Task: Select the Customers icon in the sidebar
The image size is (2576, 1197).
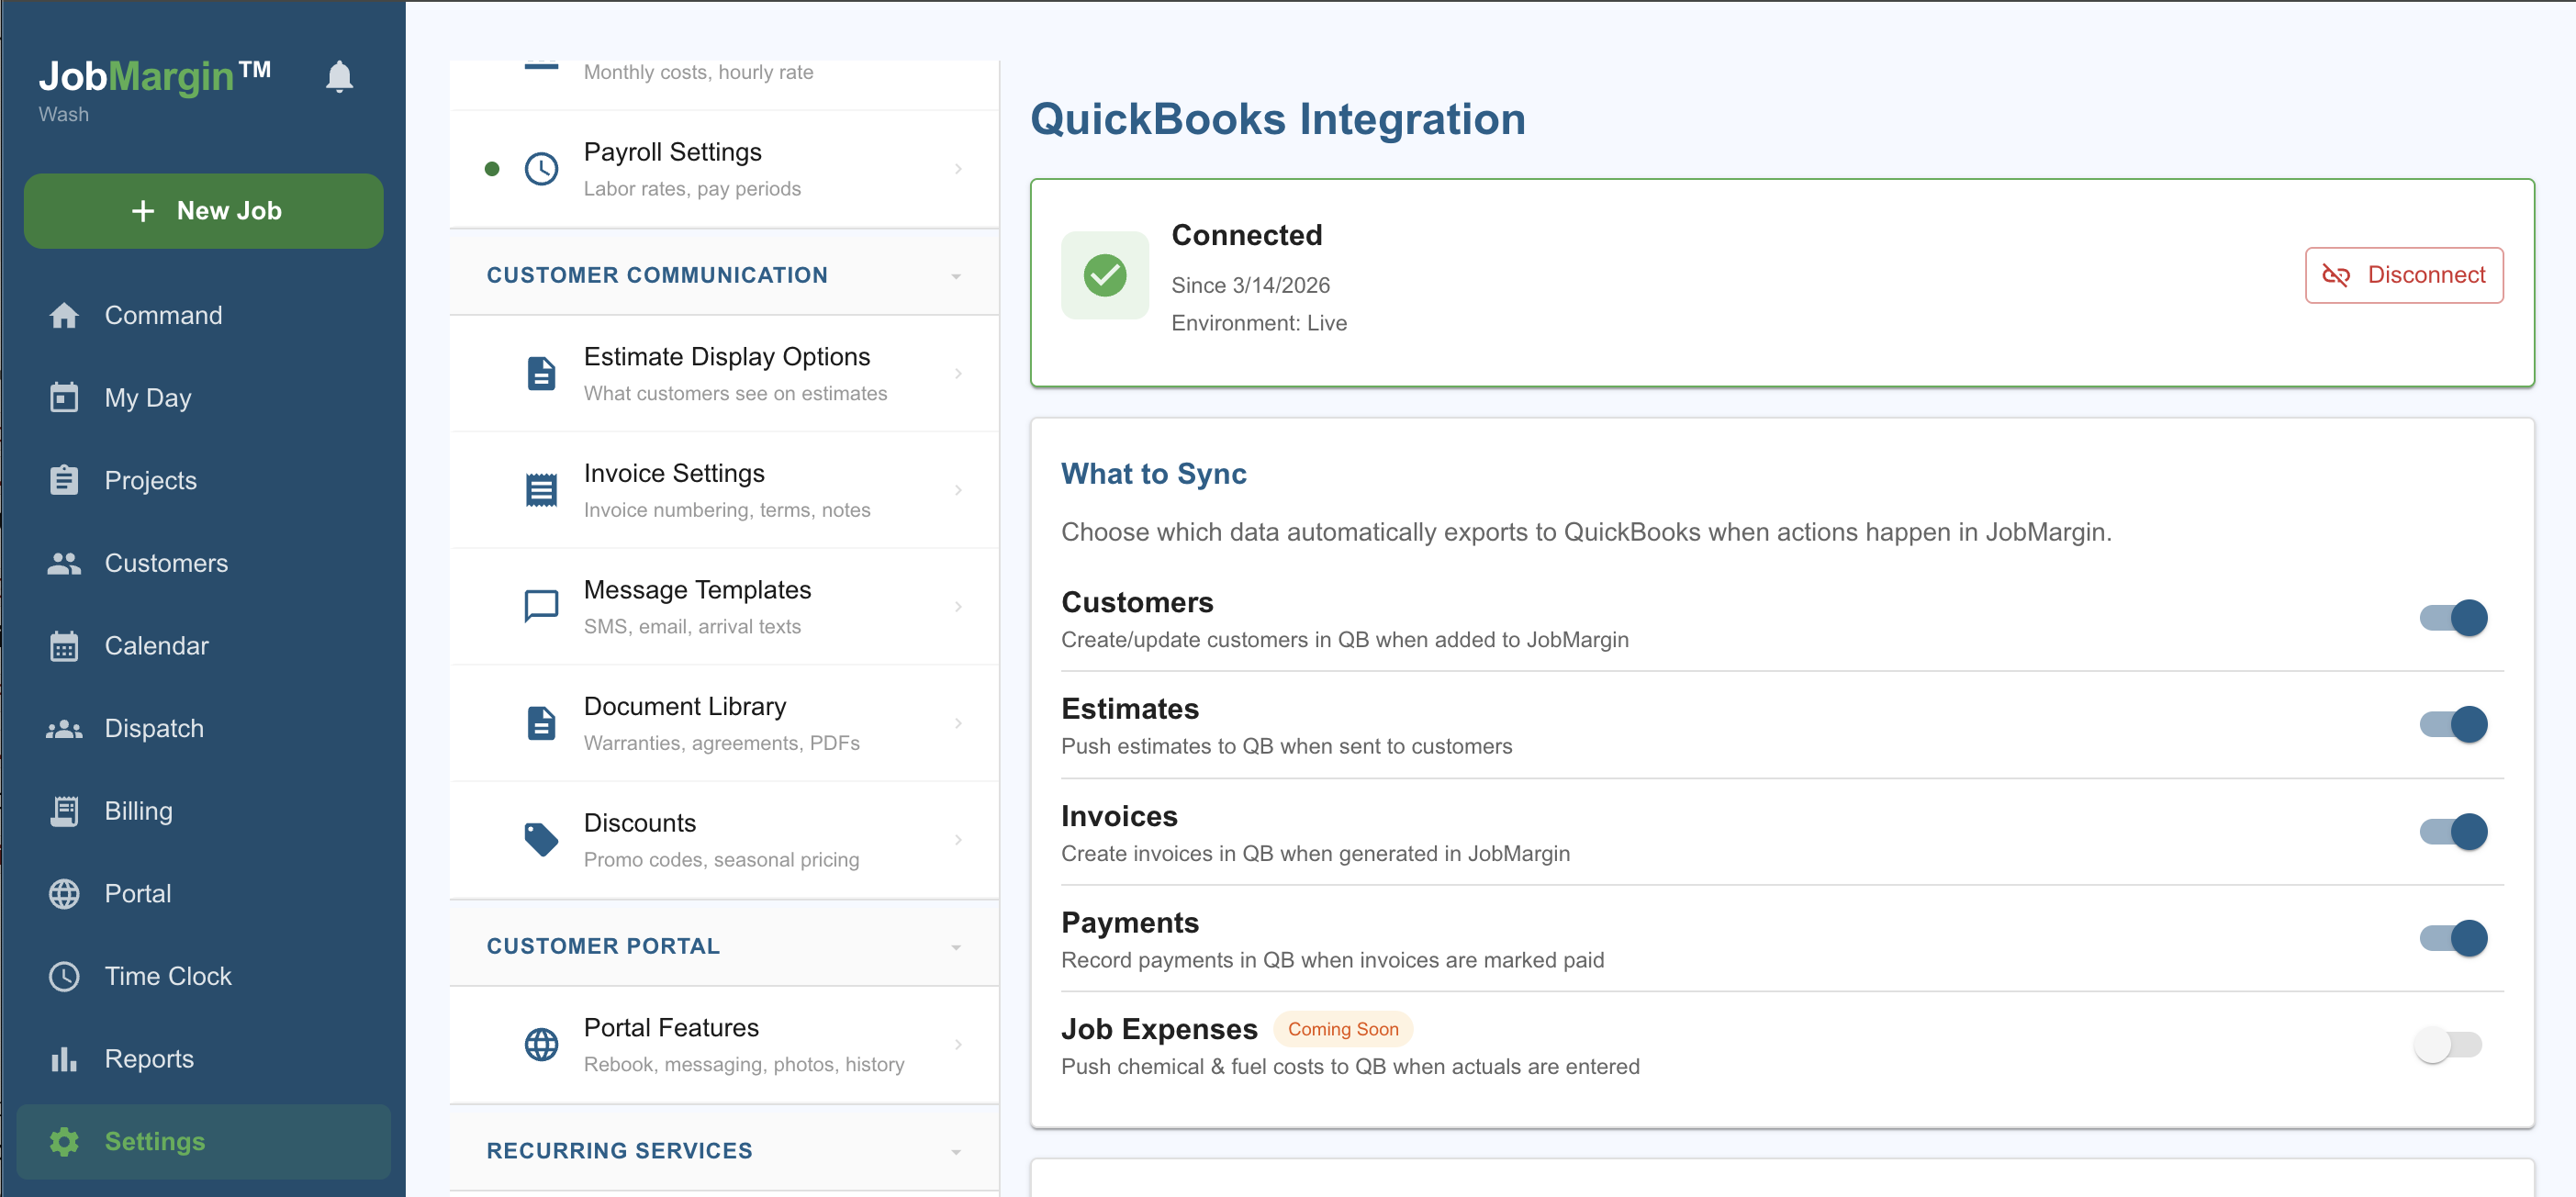Action: pos(64,563)
